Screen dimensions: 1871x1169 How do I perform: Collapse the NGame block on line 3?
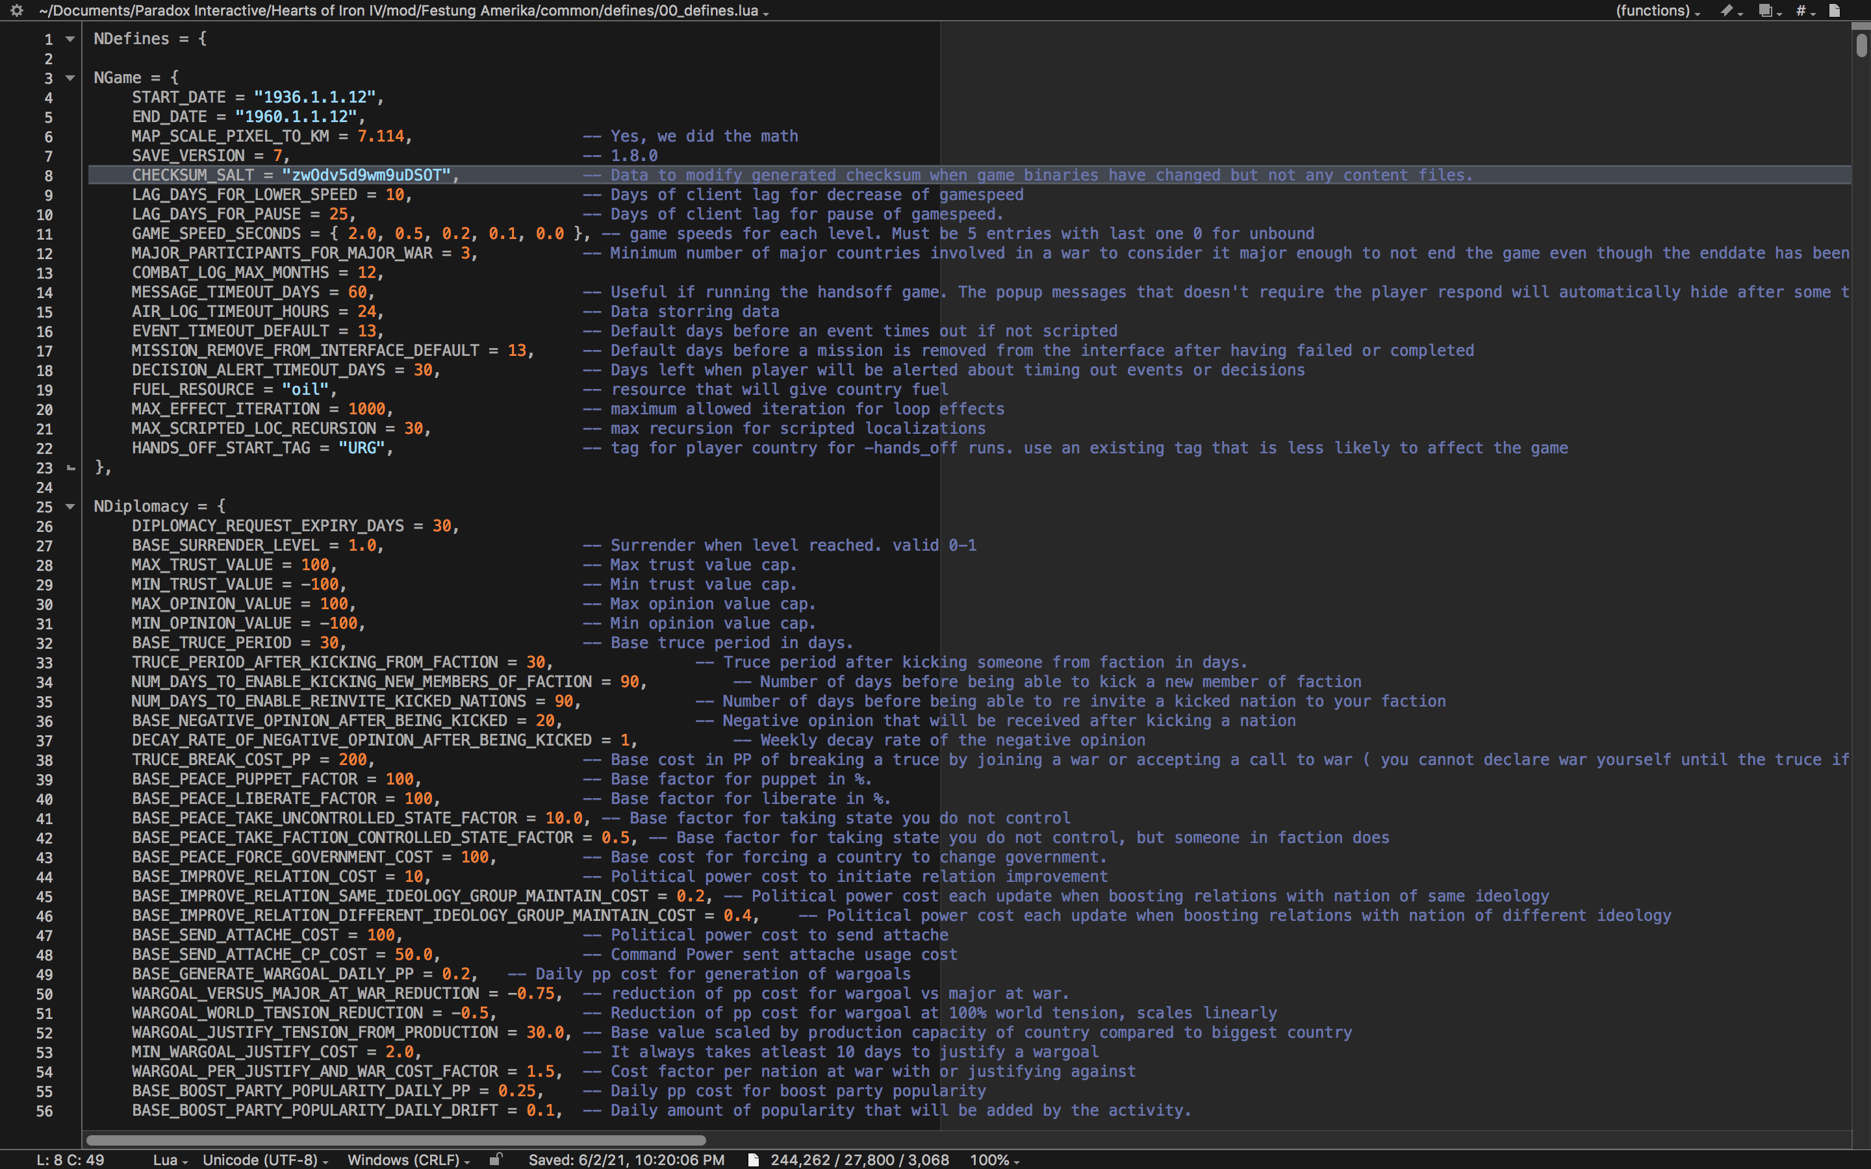point(70,77)
